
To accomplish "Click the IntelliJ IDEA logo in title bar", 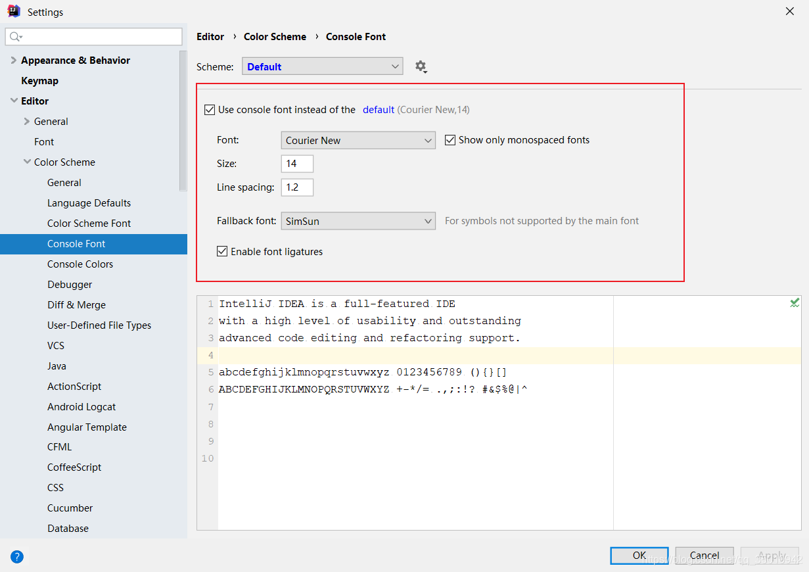I will pyautogui.click(x=14, y=11).
